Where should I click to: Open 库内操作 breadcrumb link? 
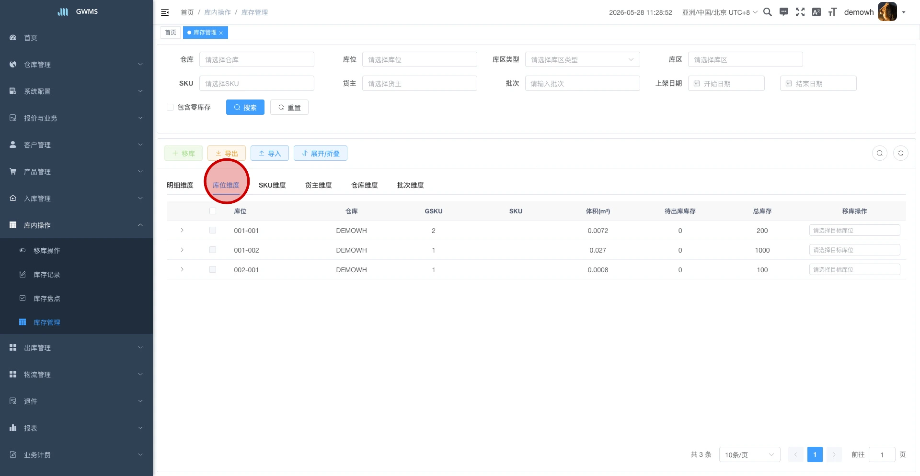[x=218, y=12]
